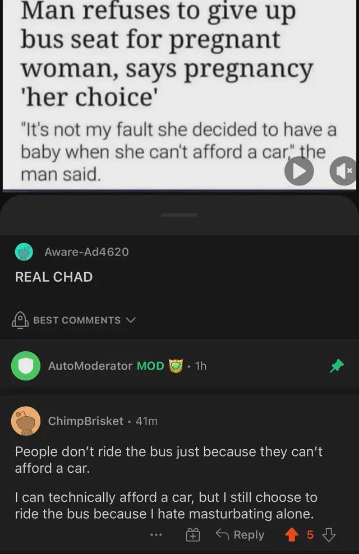Expand the Best Comments sort dropdown
The image size is (359, 554).
pyautogui.click(x=74, y=320)
